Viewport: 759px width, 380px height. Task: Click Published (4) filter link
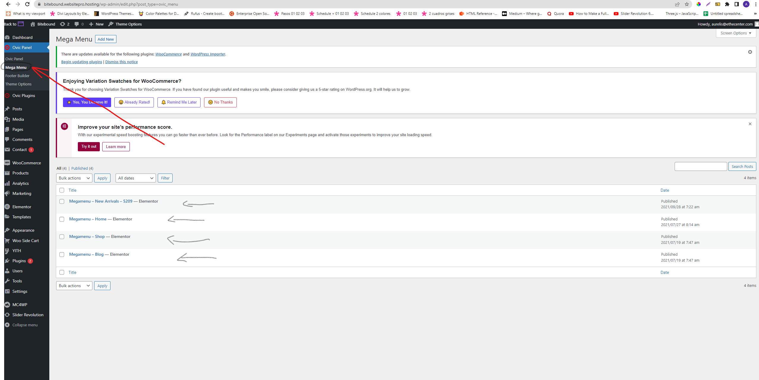coord(82,168)
